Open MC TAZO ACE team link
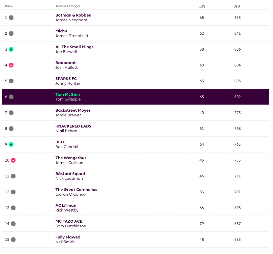 pos(69,221)
